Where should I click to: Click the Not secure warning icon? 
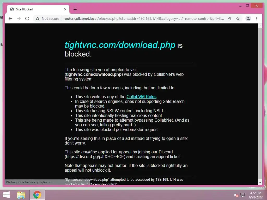pos(38,18)
